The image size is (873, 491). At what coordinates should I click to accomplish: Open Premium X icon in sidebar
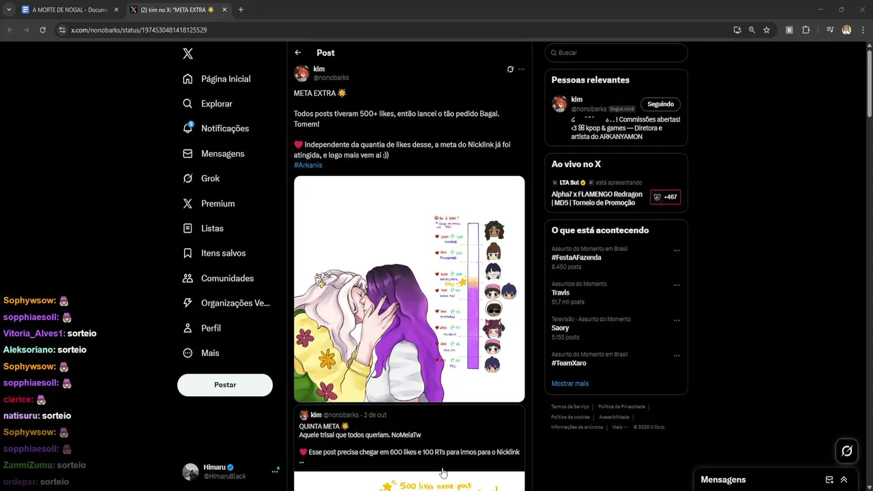(188, 203)
